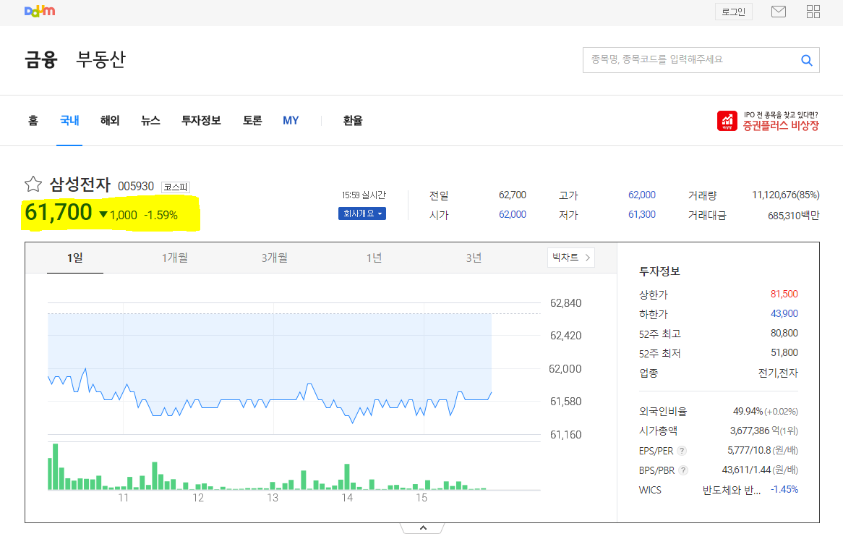Open mail using the envelope icon
843x534 pixels.
coord(778,11)
